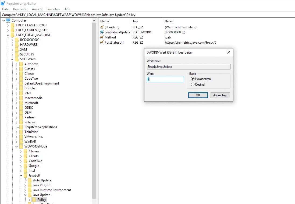Collapse the Java Update key
Image resolution: width=295 pixels, height=204 pixels.
click(25, 195)
